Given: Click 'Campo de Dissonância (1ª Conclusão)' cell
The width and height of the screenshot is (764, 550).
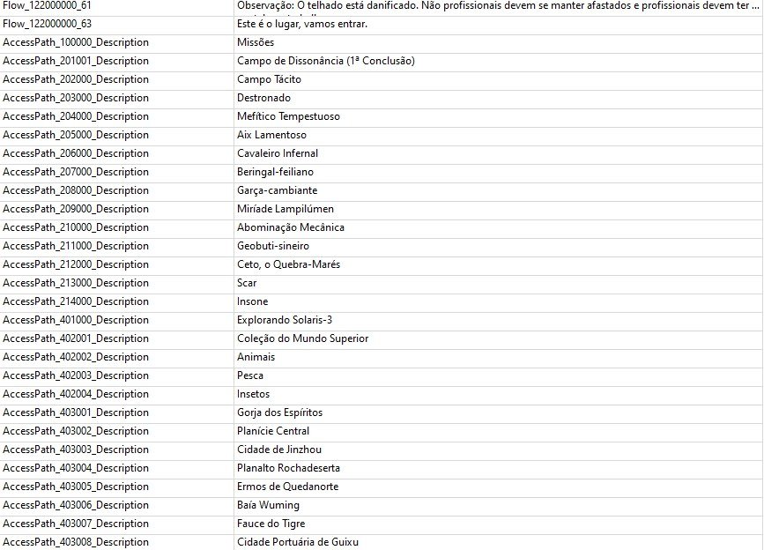Looking at the screenshot, I should point(498,62).
